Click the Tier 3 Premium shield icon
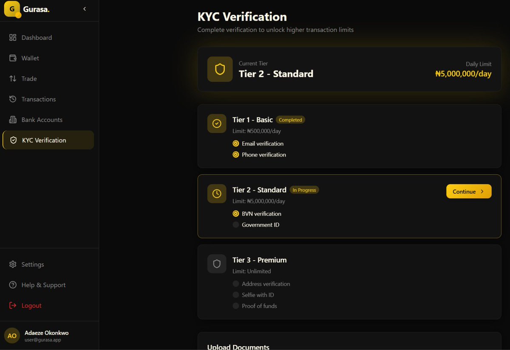This screenshot has height=350, width=510. click(217, 263)
